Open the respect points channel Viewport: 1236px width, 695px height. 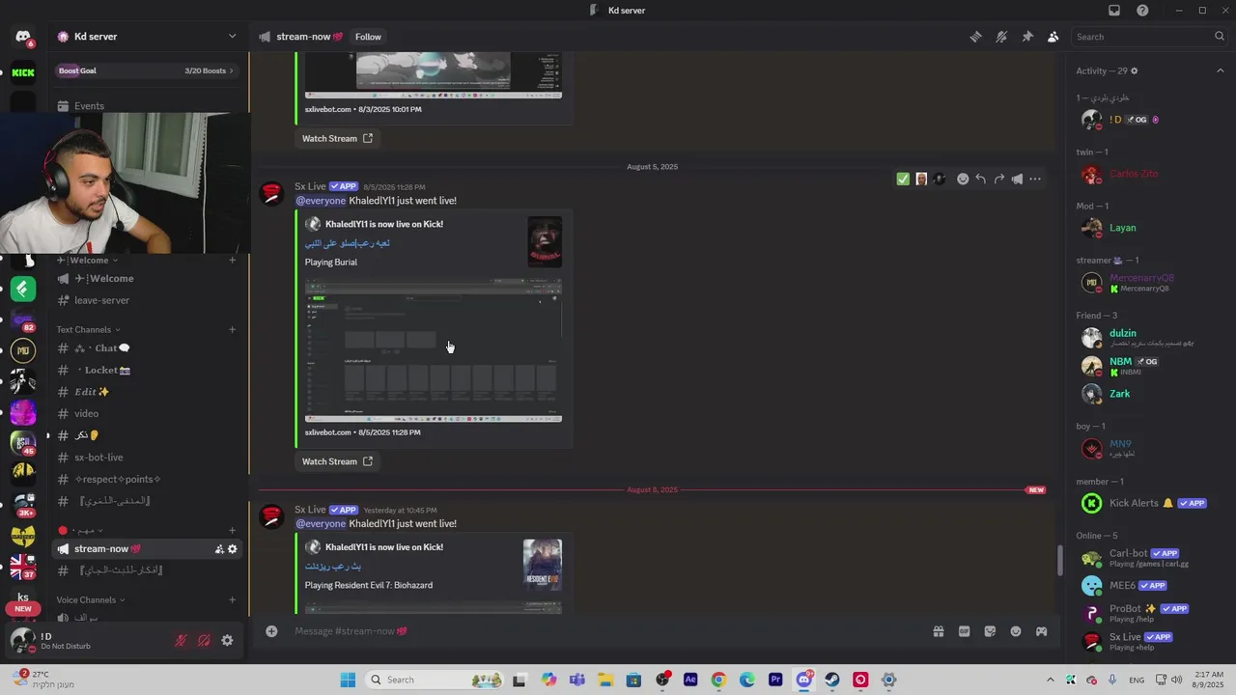pyautogui.click(x=145, y=479)
